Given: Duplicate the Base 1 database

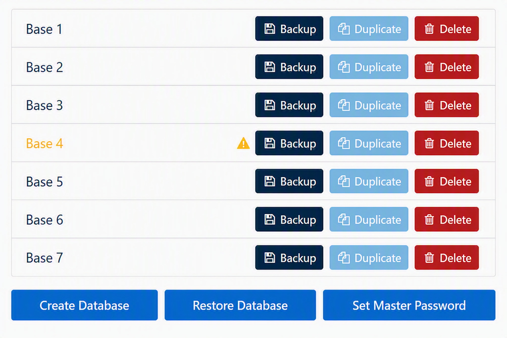Looking at the screenshot, I should (x=369, y=29).
